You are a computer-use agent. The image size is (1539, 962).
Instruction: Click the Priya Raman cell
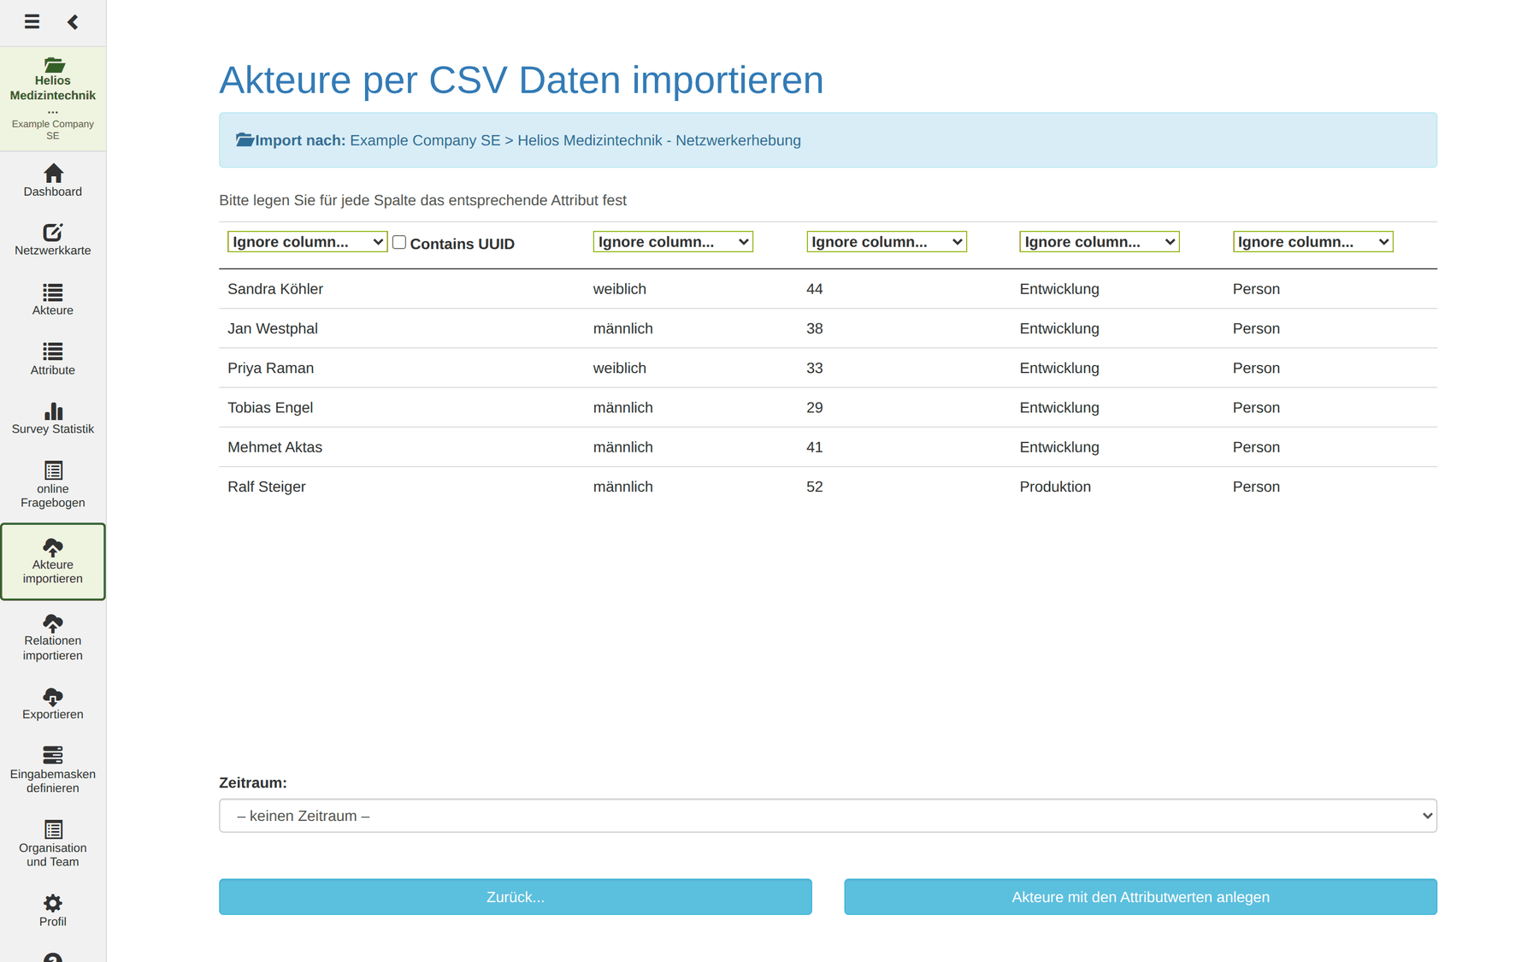tap(271, 368)
